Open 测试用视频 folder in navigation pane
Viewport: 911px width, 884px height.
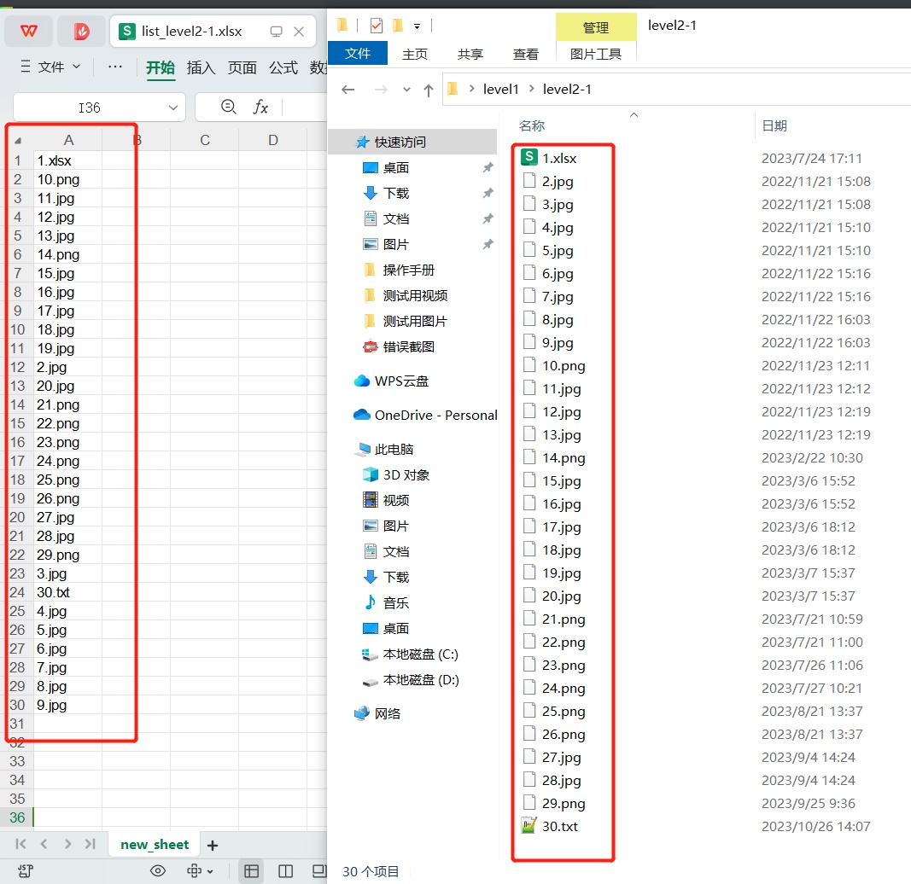point(413,295)
